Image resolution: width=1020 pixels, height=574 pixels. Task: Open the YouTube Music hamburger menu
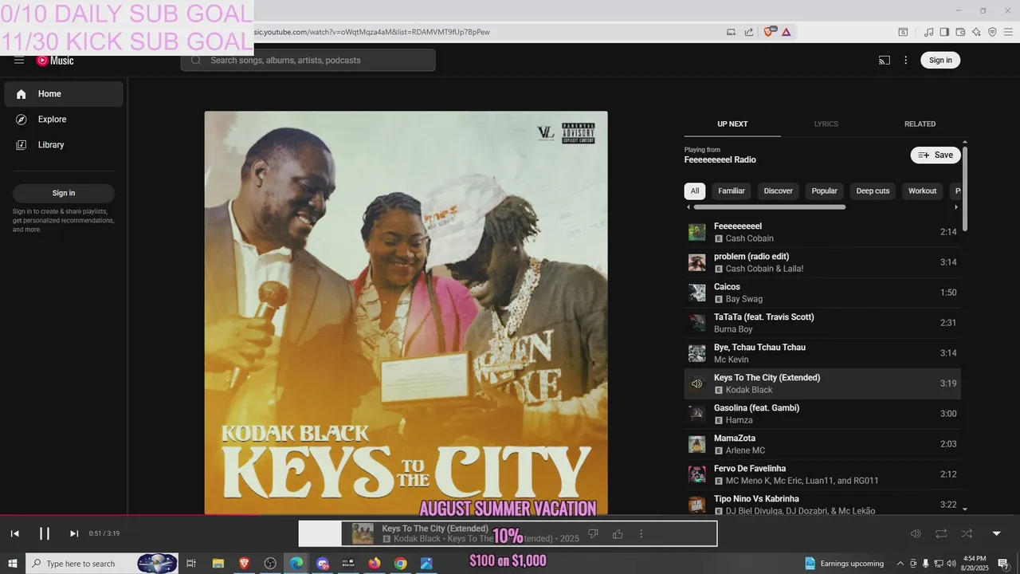click(x=19, y=61)
